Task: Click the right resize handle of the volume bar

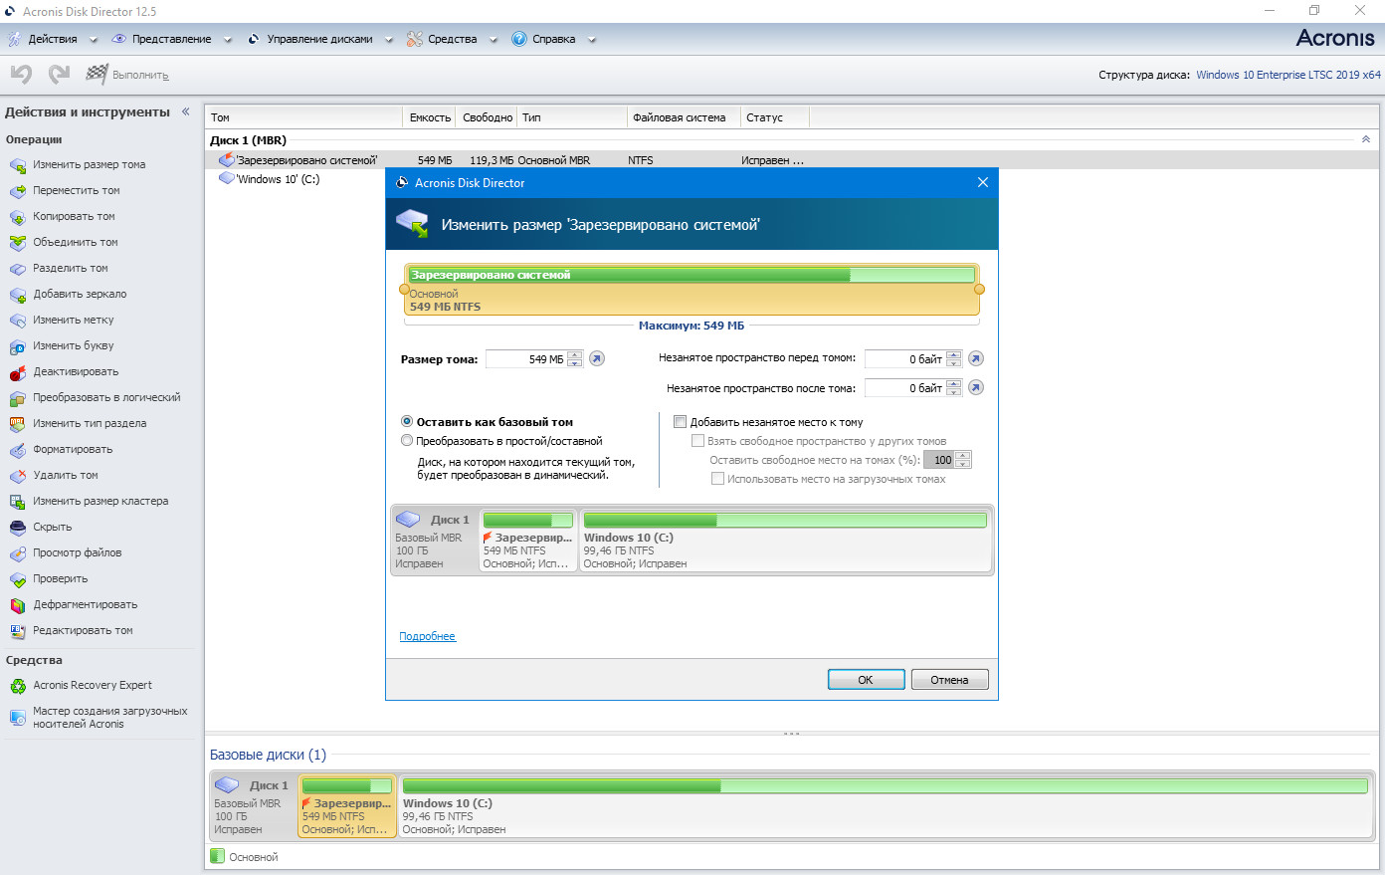Action: coord(979,290)
